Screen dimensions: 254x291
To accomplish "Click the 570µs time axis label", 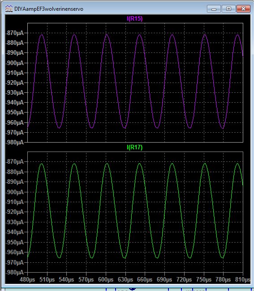I will [x=86, y=279].
